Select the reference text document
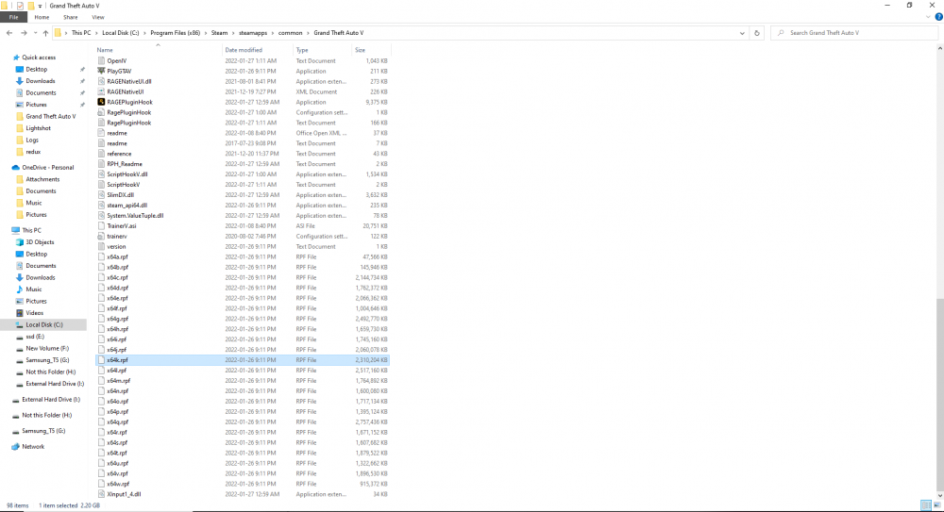 point(119,154)
